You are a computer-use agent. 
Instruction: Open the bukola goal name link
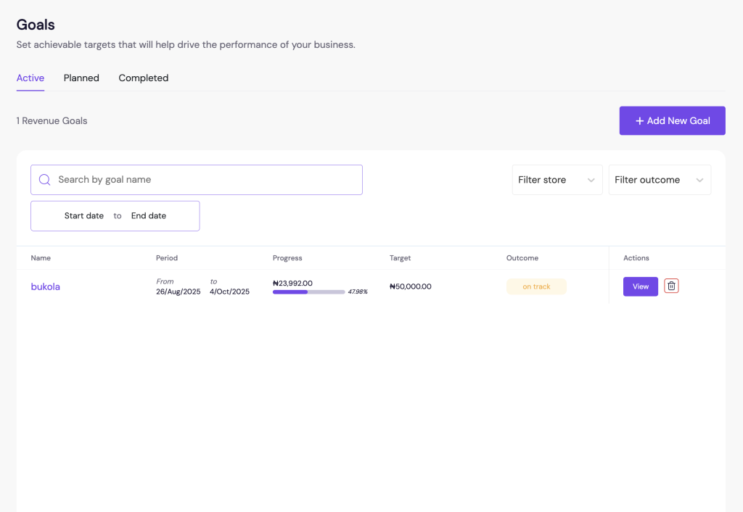pos(45,286)
